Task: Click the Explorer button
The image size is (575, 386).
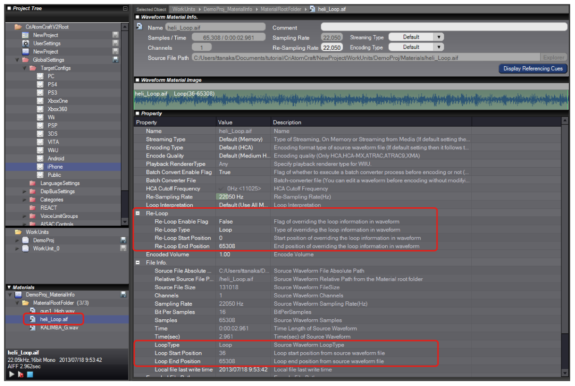Action: (x=553, y=57)
